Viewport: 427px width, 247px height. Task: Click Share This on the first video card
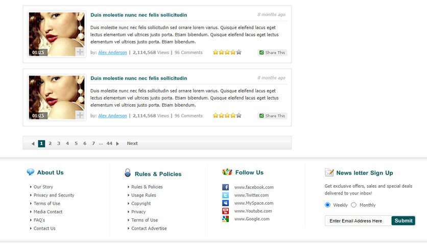pos(272,53)
